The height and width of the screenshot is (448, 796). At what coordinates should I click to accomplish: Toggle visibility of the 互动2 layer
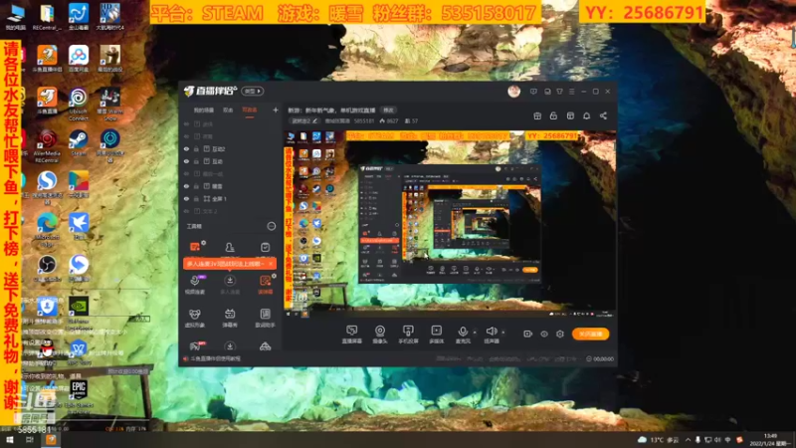point(186,149)
